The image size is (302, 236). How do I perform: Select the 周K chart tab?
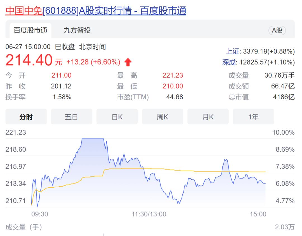coord(162,117)
